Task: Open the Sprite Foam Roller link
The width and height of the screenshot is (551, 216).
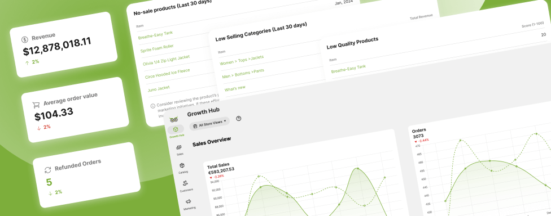Action: point(157,48)
